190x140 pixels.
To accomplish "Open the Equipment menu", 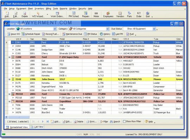I will 21,8.
